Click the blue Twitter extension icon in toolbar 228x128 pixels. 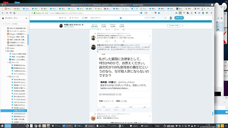click(199, 13)
